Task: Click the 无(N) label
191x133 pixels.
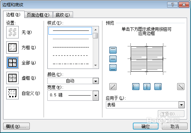Action: (x=27, y=32)
